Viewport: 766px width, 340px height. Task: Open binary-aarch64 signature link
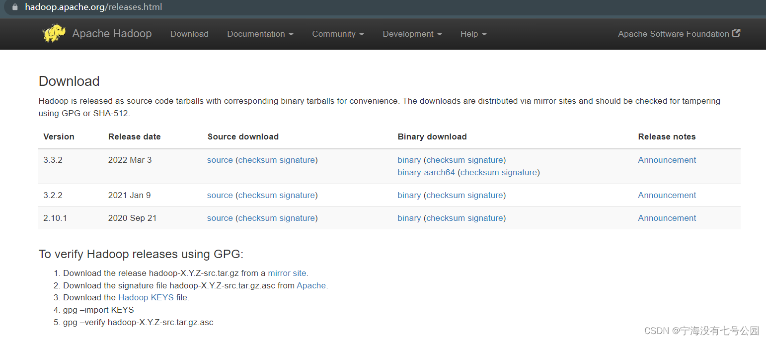pos(519,172)
